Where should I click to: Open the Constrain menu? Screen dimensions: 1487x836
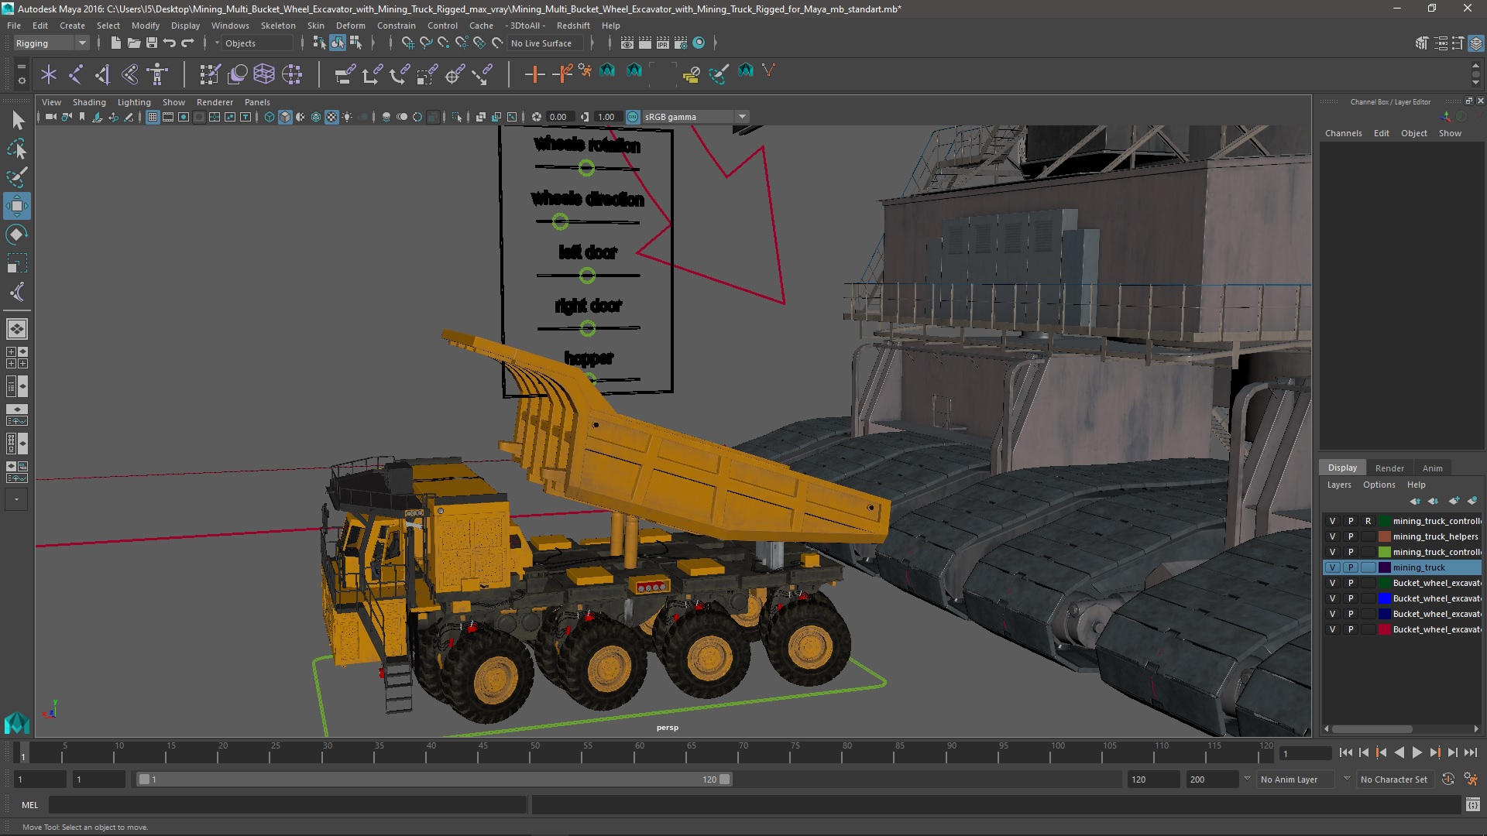[x=397, y=26]
